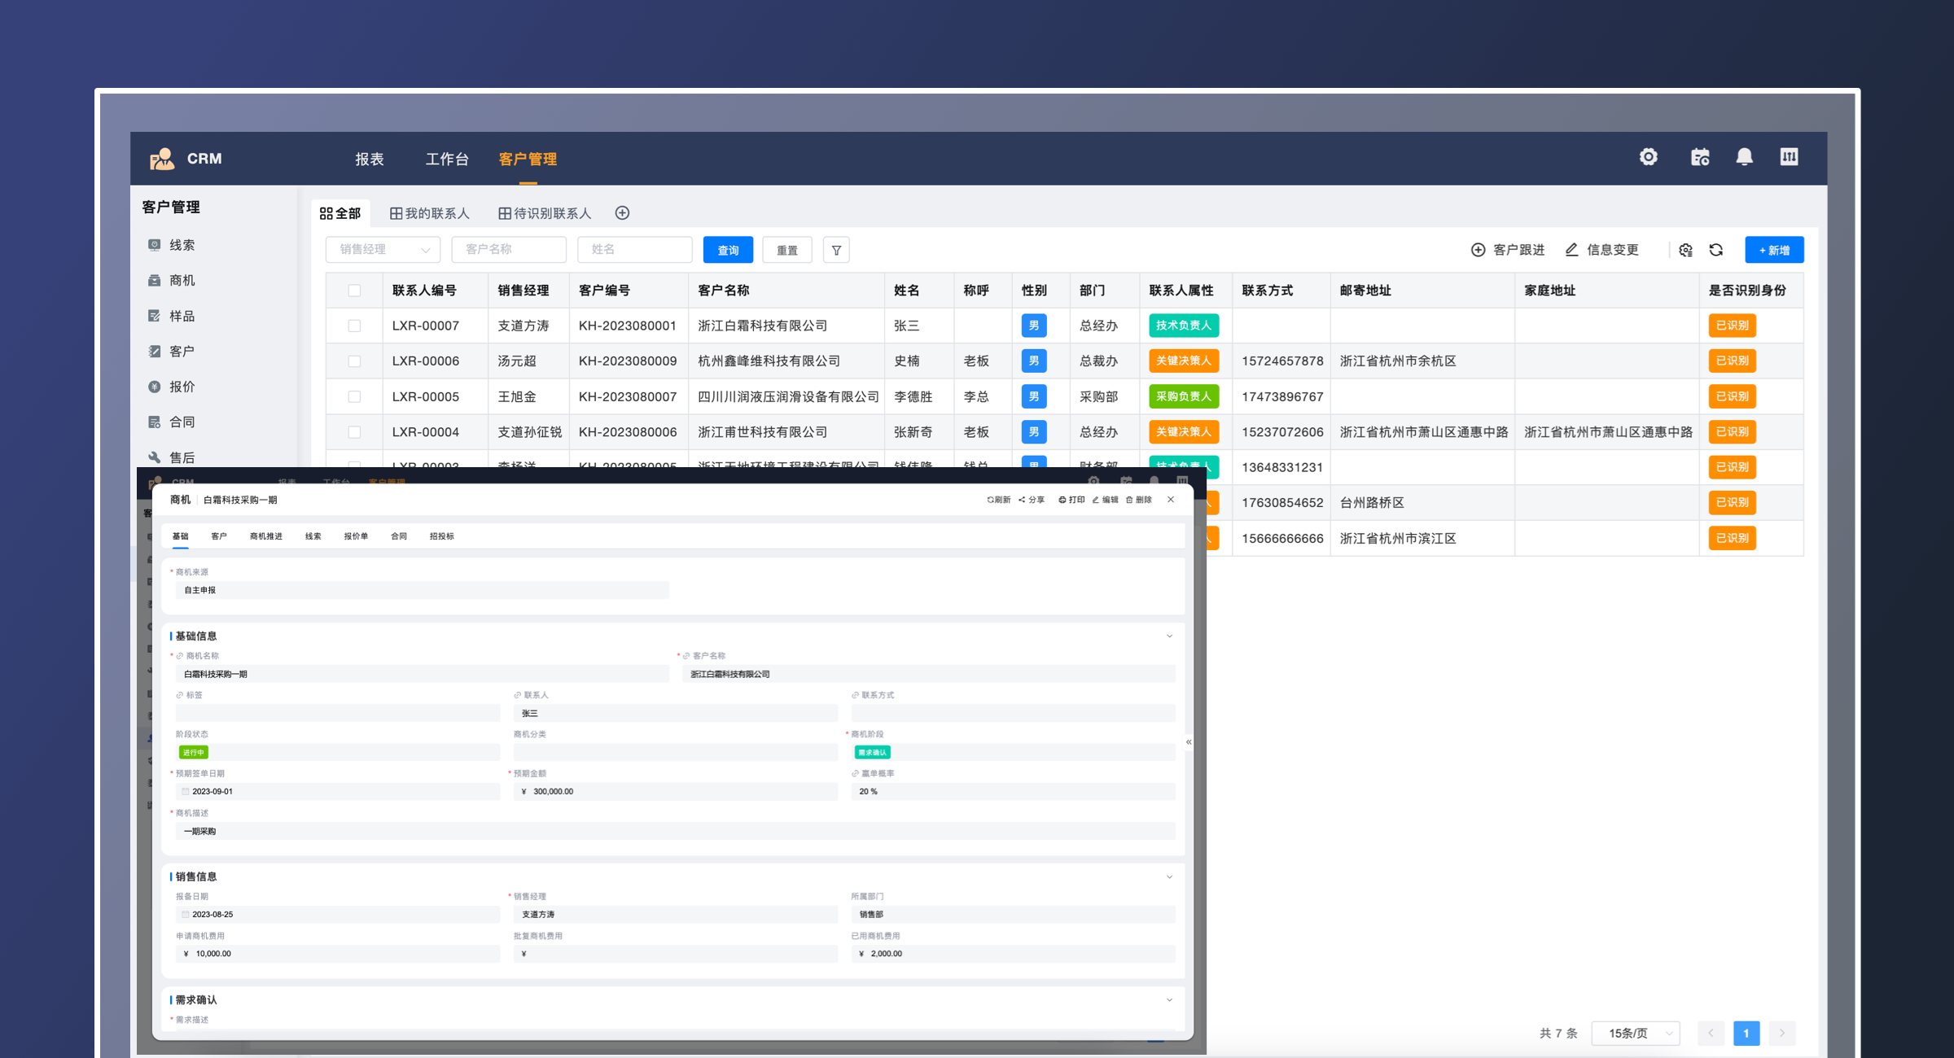Tick the checkbox for row LXR-00007

coord(354,326)
